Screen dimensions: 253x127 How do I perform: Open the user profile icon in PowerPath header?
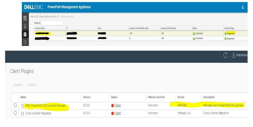point(243,7)
